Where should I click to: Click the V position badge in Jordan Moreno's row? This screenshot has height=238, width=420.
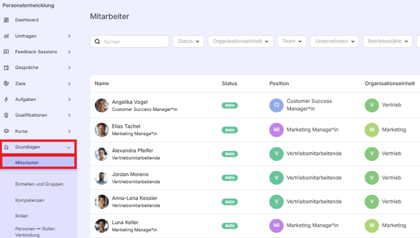(276, 177)
